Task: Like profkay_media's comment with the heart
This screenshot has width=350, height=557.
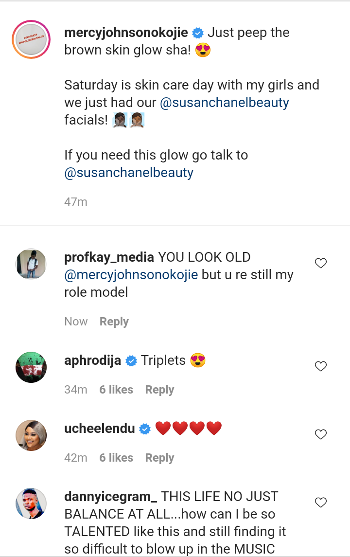Action: point(321,264)
